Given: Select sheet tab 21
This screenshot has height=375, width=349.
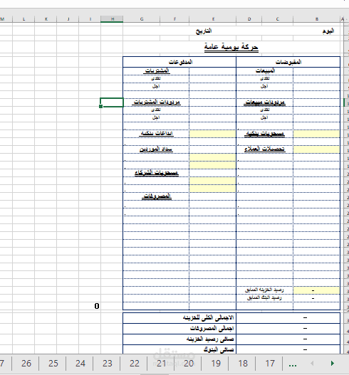Looking at the screenshot, I should [x=162, y=364].
